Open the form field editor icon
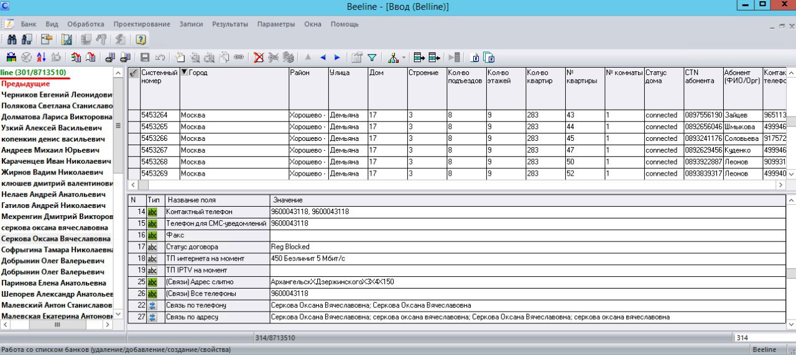The height and width of the screenshot is (355, 796). 46,40
